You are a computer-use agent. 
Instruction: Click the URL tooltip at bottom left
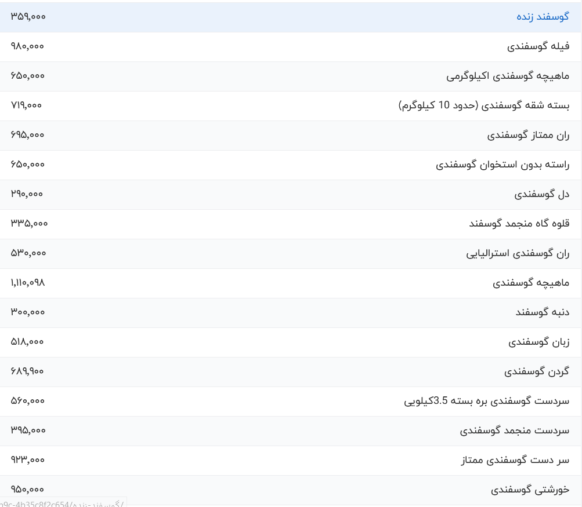coord(62,504)
